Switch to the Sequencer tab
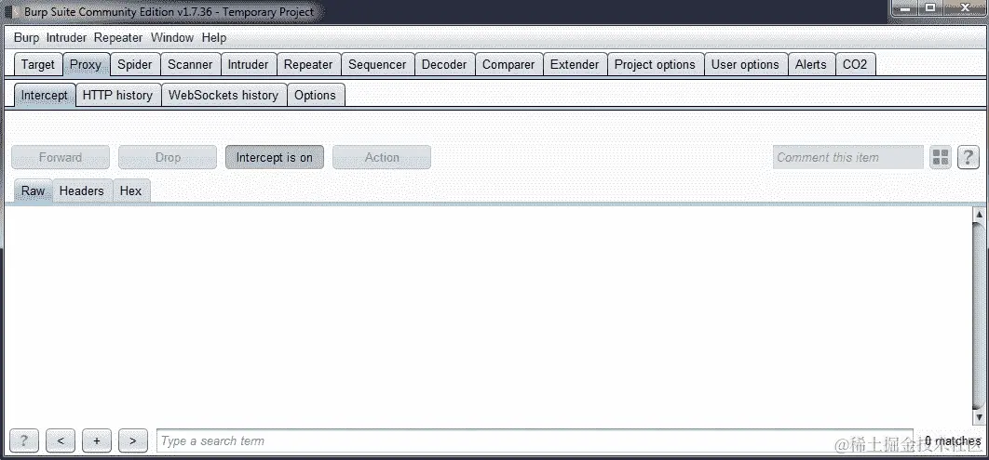 pyautogui.click(x=377, y=64)
